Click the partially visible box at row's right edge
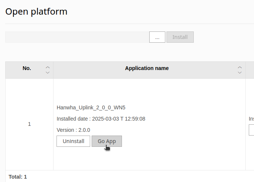Screen dimensions: 254x182 coord(251,130)
